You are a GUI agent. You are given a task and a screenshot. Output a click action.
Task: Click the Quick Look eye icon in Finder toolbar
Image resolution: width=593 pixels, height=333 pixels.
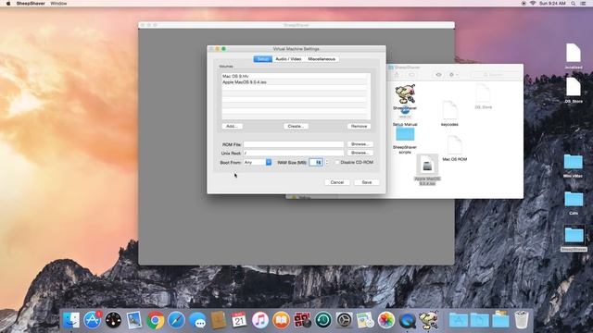coord(438,75)
